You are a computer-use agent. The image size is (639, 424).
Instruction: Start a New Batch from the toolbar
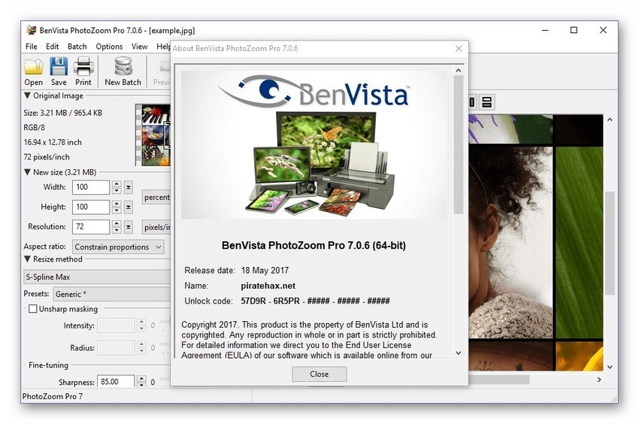tap(123, 70)
